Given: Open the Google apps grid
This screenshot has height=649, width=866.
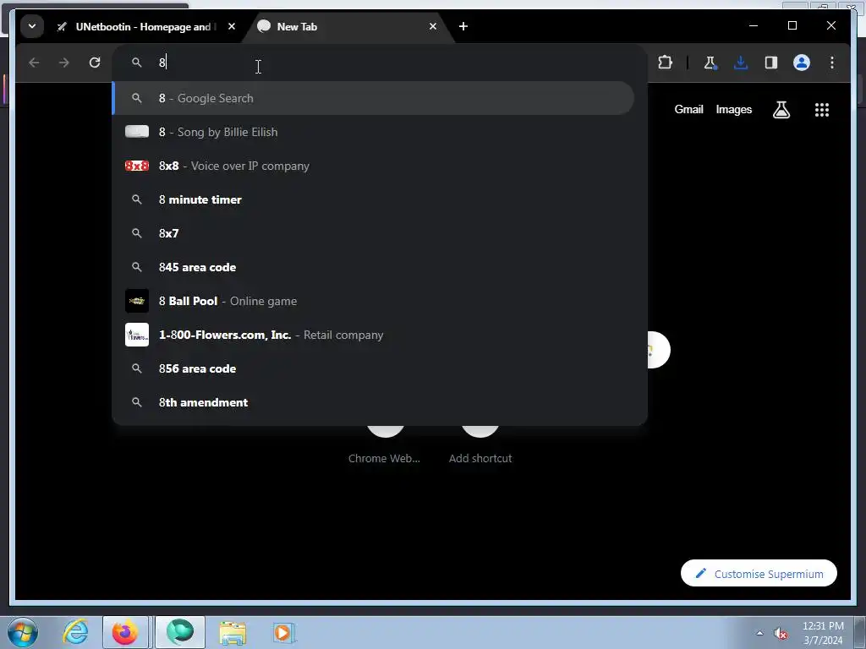Looking at the screenshot, I should pyautogui.click(x=822, y=110).
